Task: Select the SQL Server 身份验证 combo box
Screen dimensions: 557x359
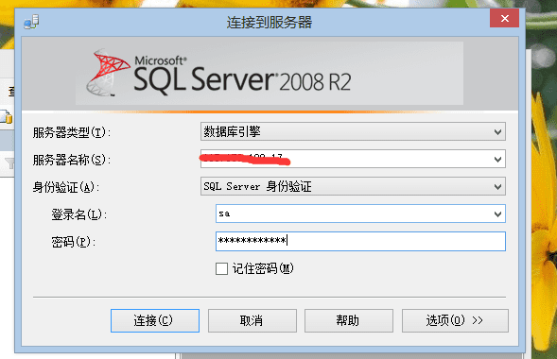Action: pyautogui.click(x=353, y=186)
